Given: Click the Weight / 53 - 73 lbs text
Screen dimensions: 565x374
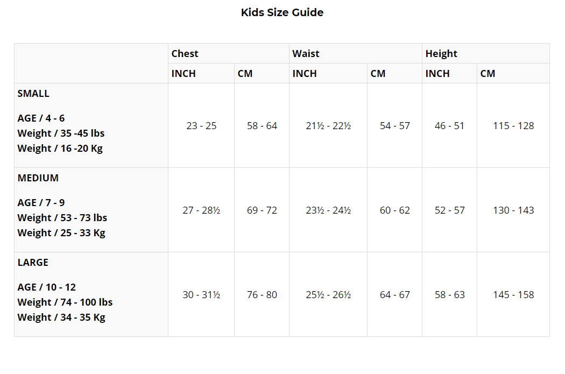Looking at the screenshot, I should click(x=62, y=218).
